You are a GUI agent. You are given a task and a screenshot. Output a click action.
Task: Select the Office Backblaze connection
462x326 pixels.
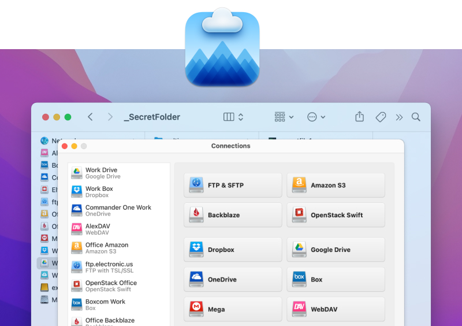click(119, 321)
